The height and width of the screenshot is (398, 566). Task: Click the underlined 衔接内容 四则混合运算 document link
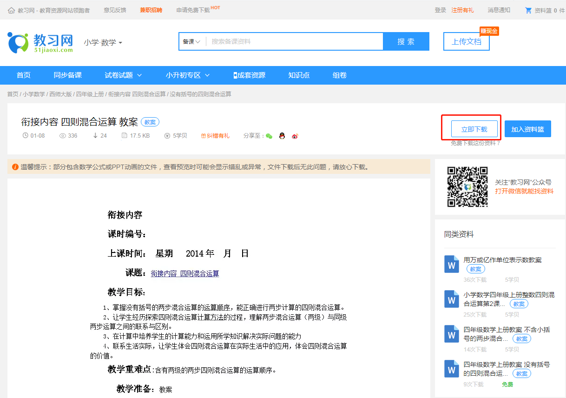coord(185,273)
